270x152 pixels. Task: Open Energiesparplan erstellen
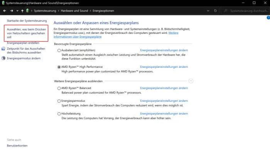(23, 43)
